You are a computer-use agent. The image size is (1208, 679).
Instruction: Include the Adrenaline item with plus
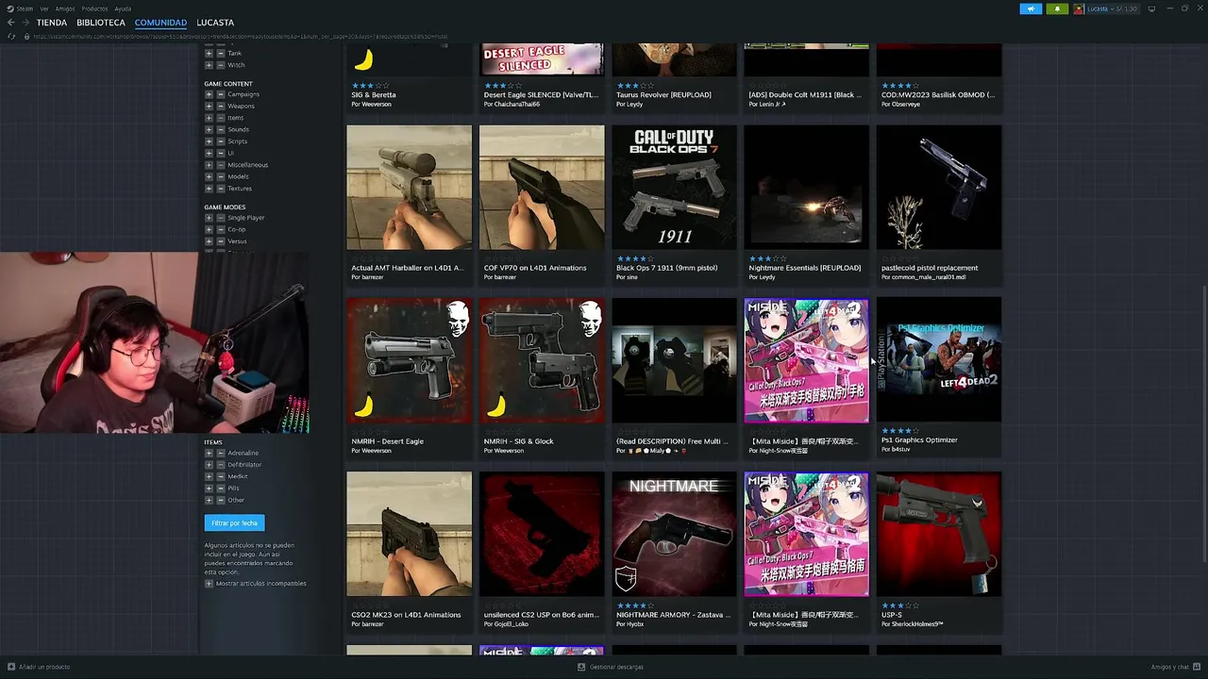(209, 453)
